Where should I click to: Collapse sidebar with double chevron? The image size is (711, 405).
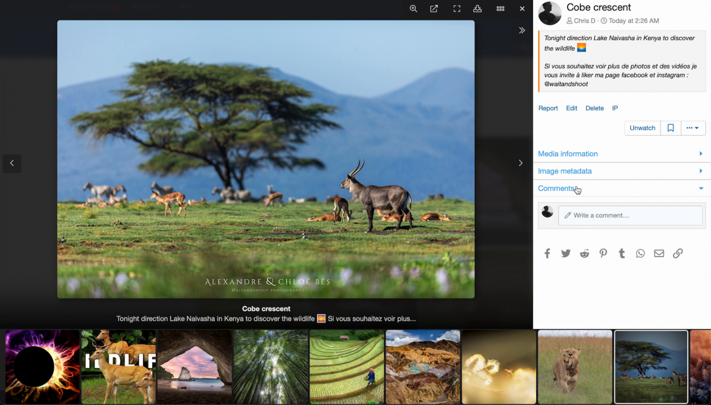(522, 31)
